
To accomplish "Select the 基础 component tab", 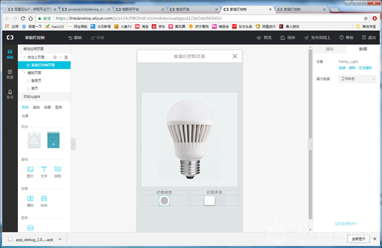I will [x=36, y=107].
